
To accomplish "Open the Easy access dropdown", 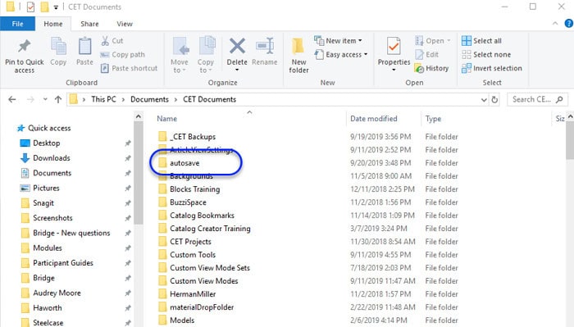I will click(341, 54).
